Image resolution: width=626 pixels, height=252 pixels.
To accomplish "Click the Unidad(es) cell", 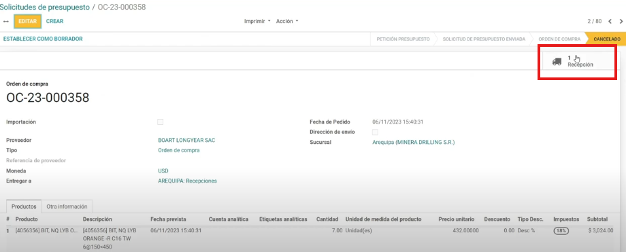I will (359, 230).
